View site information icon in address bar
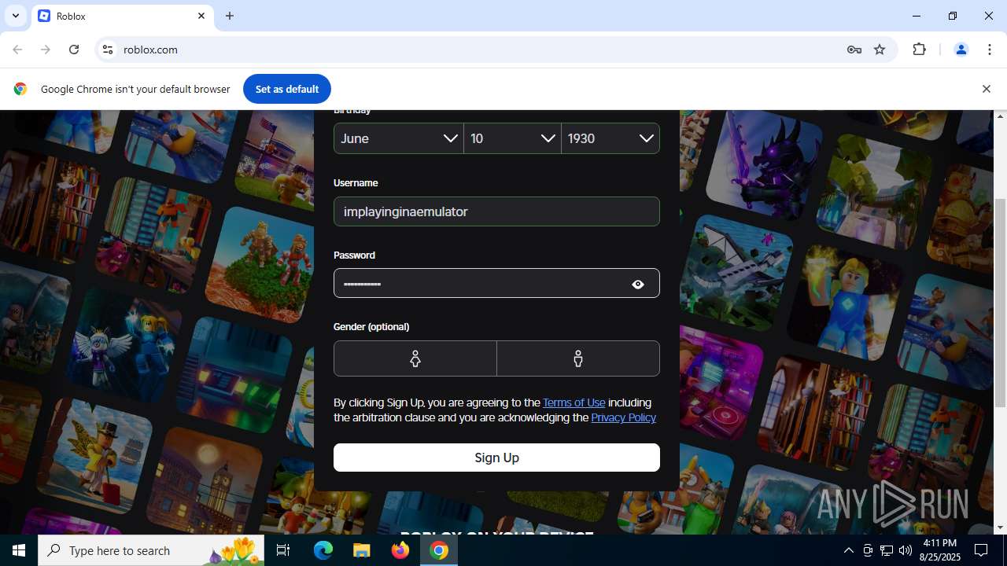The height and width of the screenshot is (566, 1007). pyautogui.click(x=109, y=50)
